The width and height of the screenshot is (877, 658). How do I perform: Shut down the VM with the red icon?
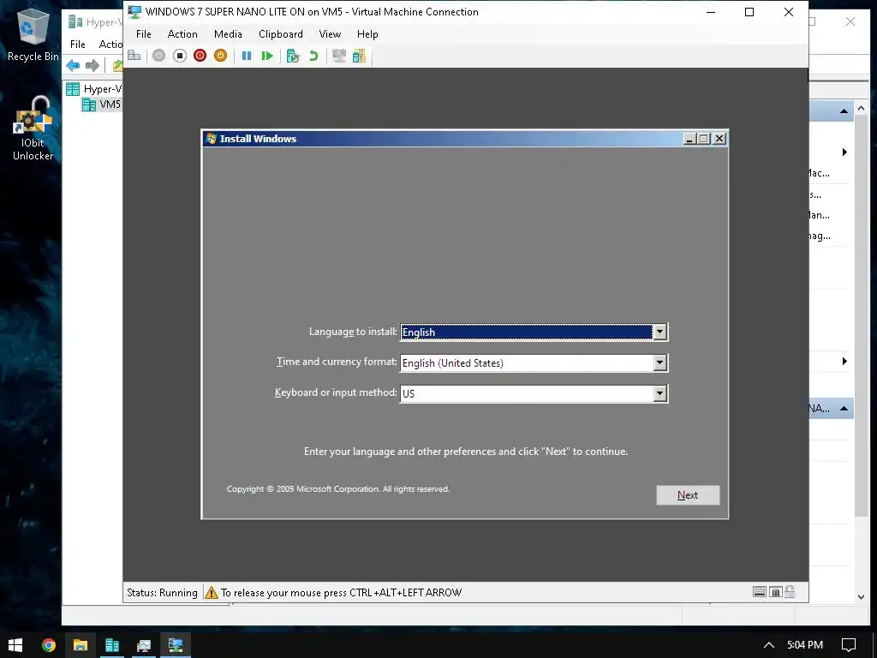pyautogui.click(x=200, y=56)
